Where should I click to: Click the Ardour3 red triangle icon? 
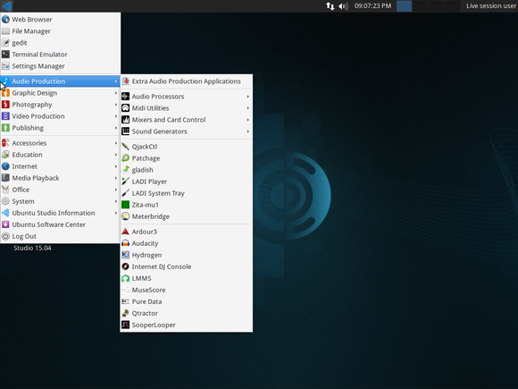coord(125,232)
